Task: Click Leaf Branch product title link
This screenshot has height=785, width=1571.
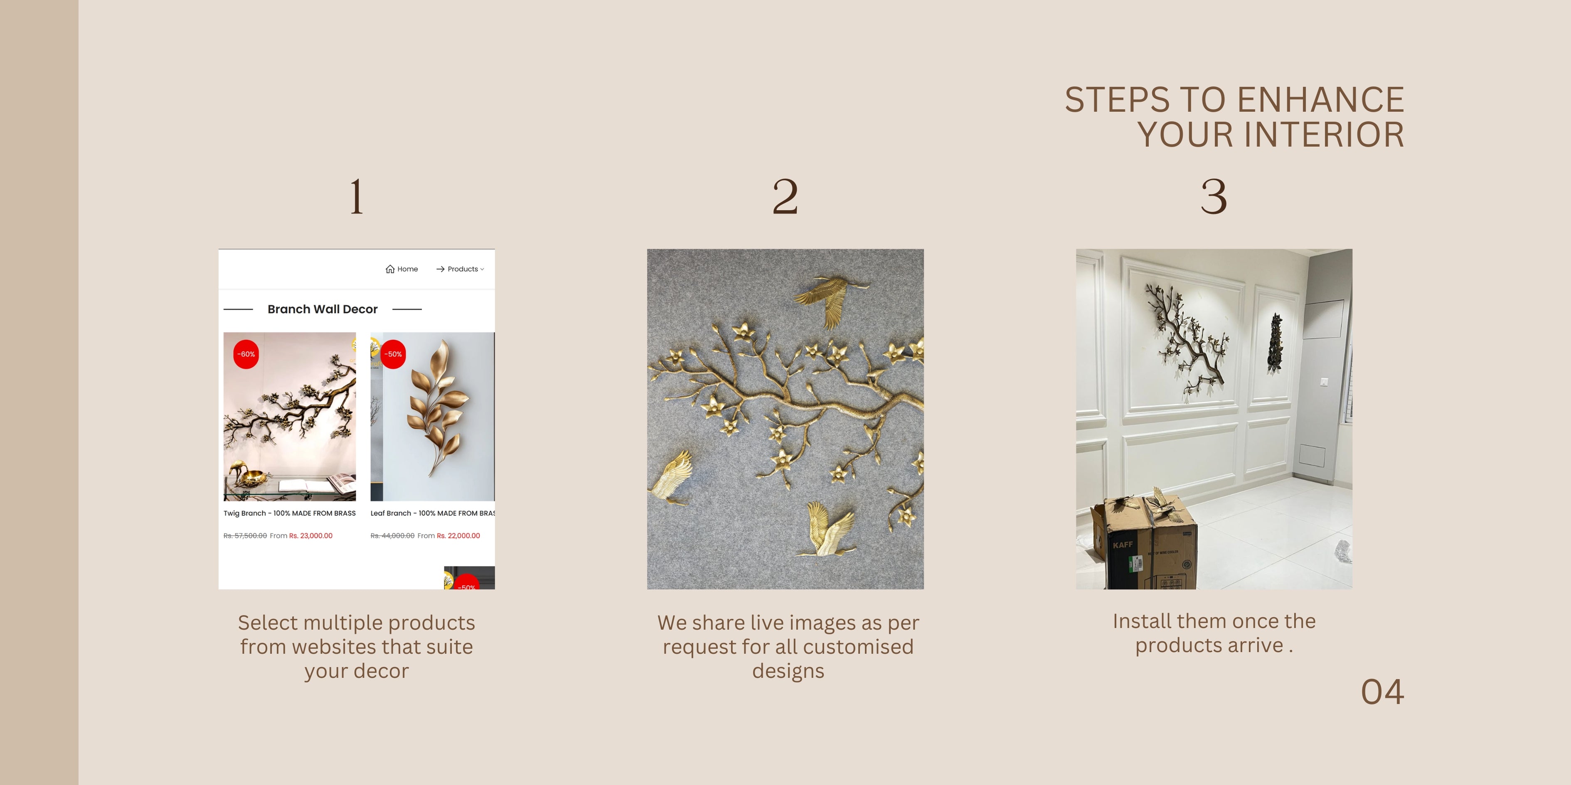Action: tap(432, 513)
